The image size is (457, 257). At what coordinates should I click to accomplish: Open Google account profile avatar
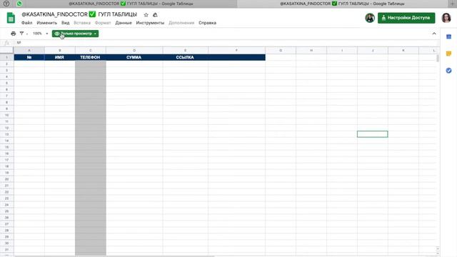(446, 18)
